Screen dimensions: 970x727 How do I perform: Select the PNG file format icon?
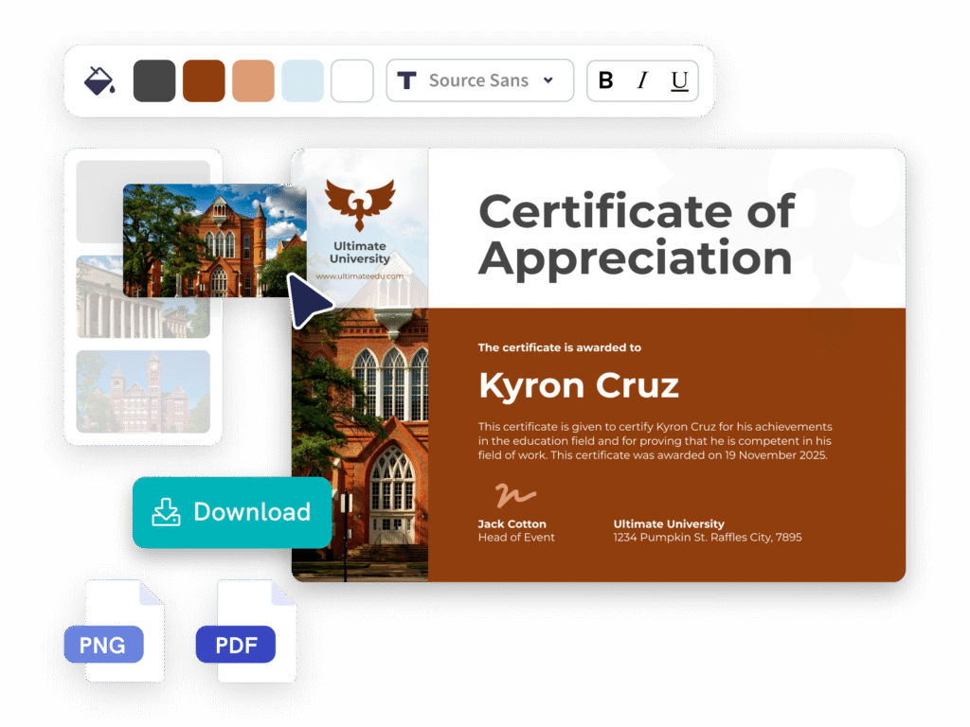click(103, 645)
